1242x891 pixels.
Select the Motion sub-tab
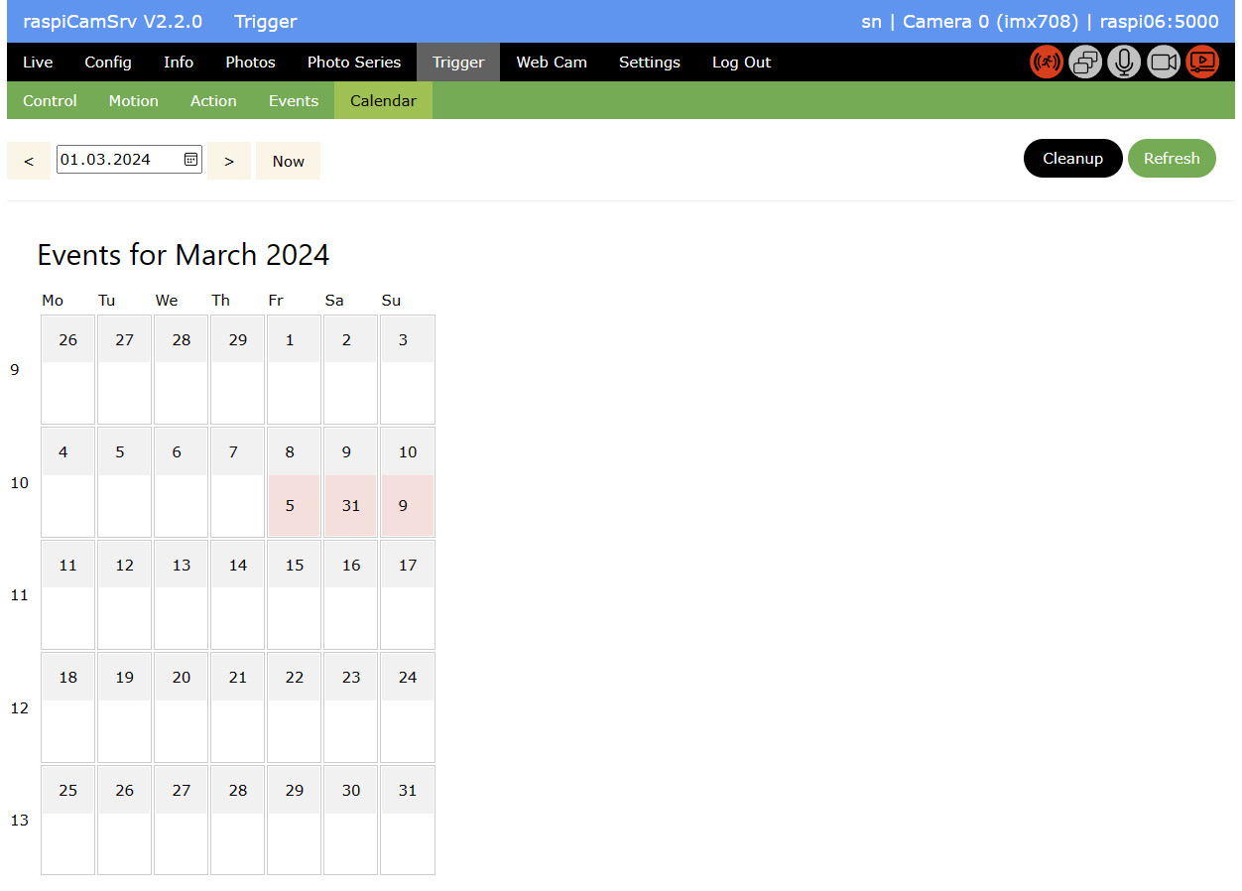133,101
